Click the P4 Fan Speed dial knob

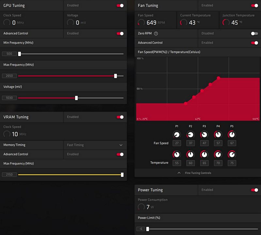(x=218, y=135)
